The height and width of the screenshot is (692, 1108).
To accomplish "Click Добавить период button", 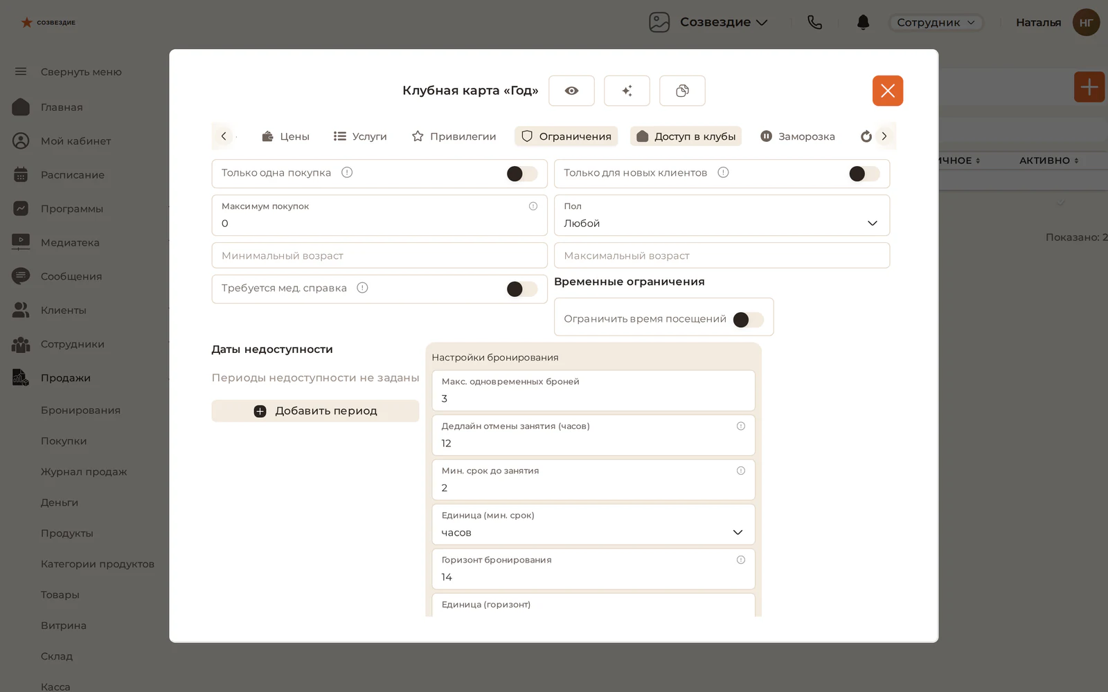I will [x=315, y=411].
